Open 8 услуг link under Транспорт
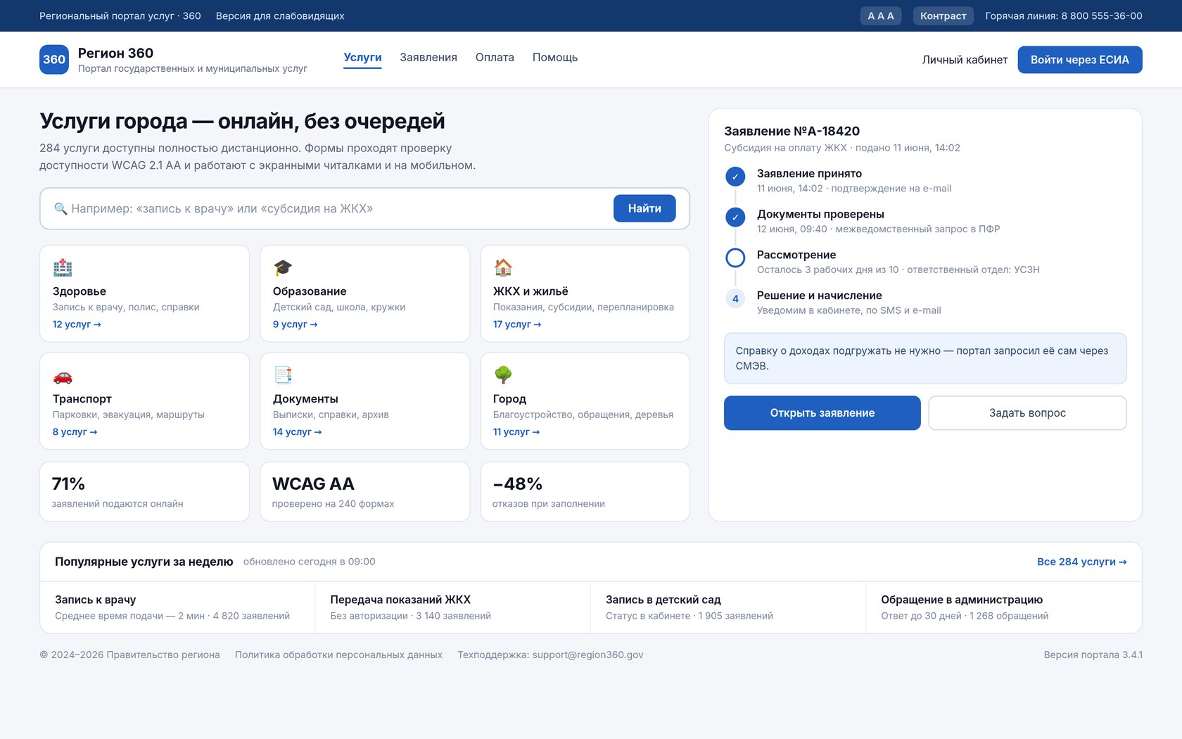Viewport: 1182px width, 739px height. click(x=75, y=432)
